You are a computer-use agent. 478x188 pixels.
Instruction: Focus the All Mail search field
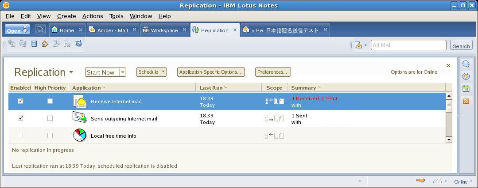tap(408, 45)
